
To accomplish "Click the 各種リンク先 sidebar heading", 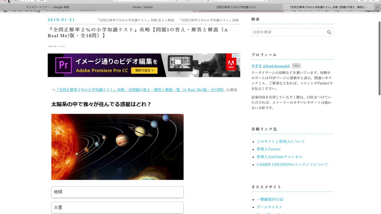I will (x=264, y=129).
